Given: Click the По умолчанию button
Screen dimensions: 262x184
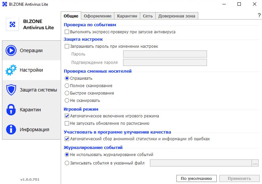Looking at the screenshot, I should 197,179.
